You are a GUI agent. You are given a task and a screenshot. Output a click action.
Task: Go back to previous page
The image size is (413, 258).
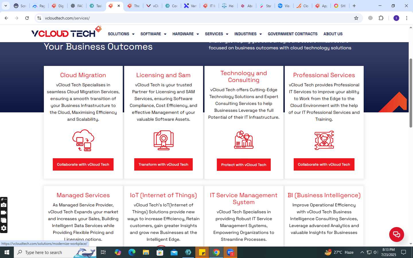click(x=6, y=18)
